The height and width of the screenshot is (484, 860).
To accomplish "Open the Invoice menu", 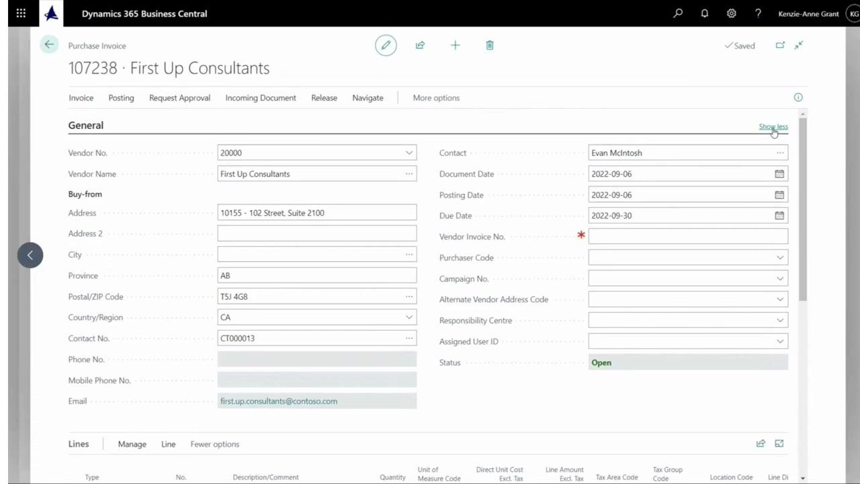I will click(x=81, y=98).
